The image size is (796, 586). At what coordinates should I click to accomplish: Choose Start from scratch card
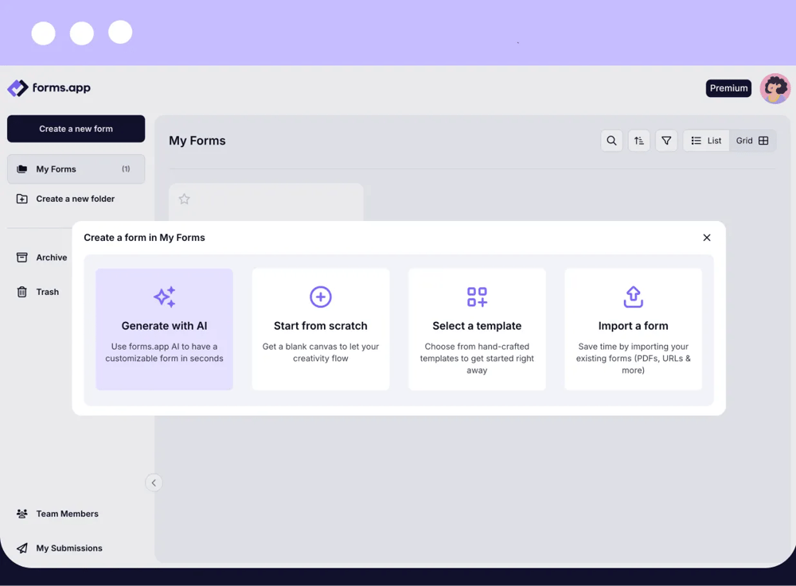[x=321, y=329]
